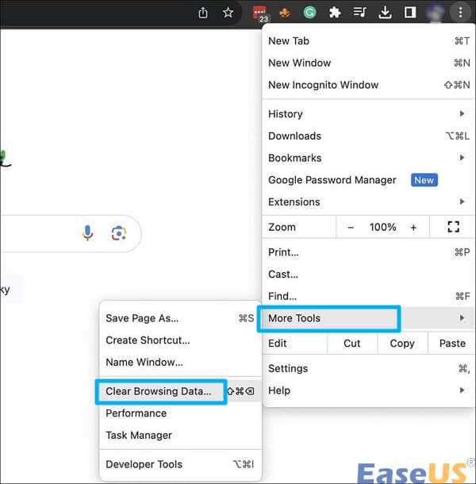Bookmark this page with the star icon
476x484 pixels.
[x=228, y=13]
